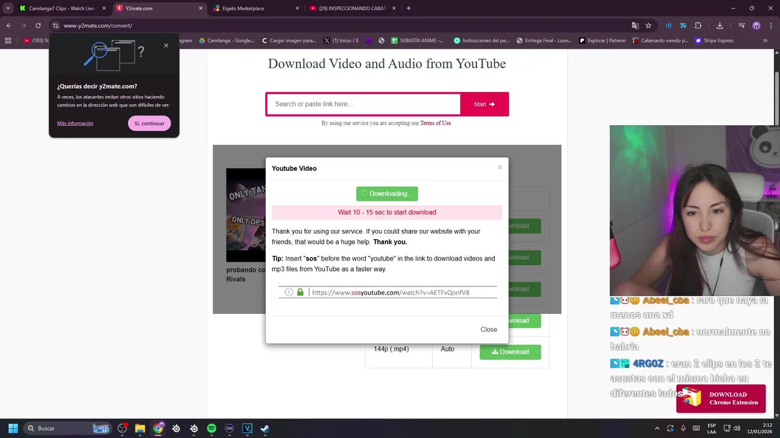
Task: Open the Chrome downloads icon
Action: 720,26
